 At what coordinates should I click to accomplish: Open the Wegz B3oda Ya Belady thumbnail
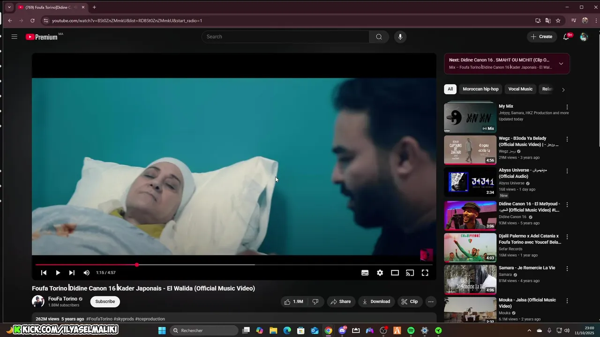click(x=470, y=150)
